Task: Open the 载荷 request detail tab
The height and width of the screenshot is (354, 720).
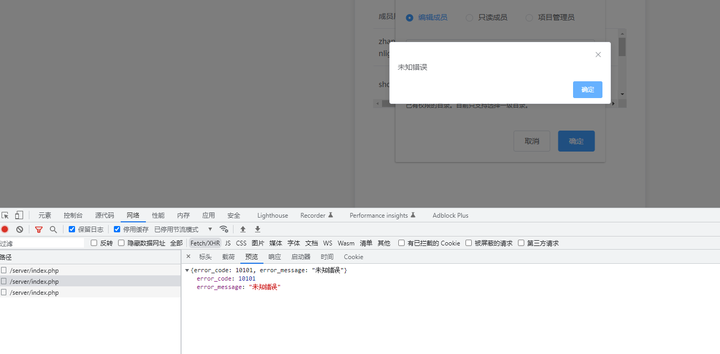Action: 228,256
